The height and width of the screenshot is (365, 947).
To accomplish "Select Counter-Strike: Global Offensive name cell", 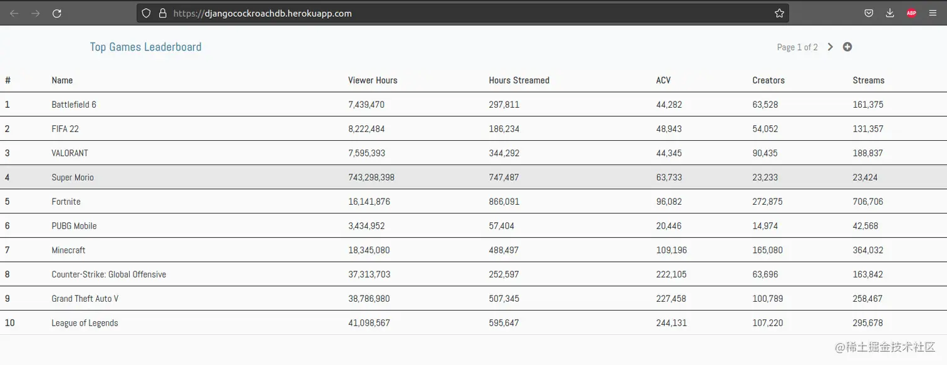I will [x=109, y=274].
